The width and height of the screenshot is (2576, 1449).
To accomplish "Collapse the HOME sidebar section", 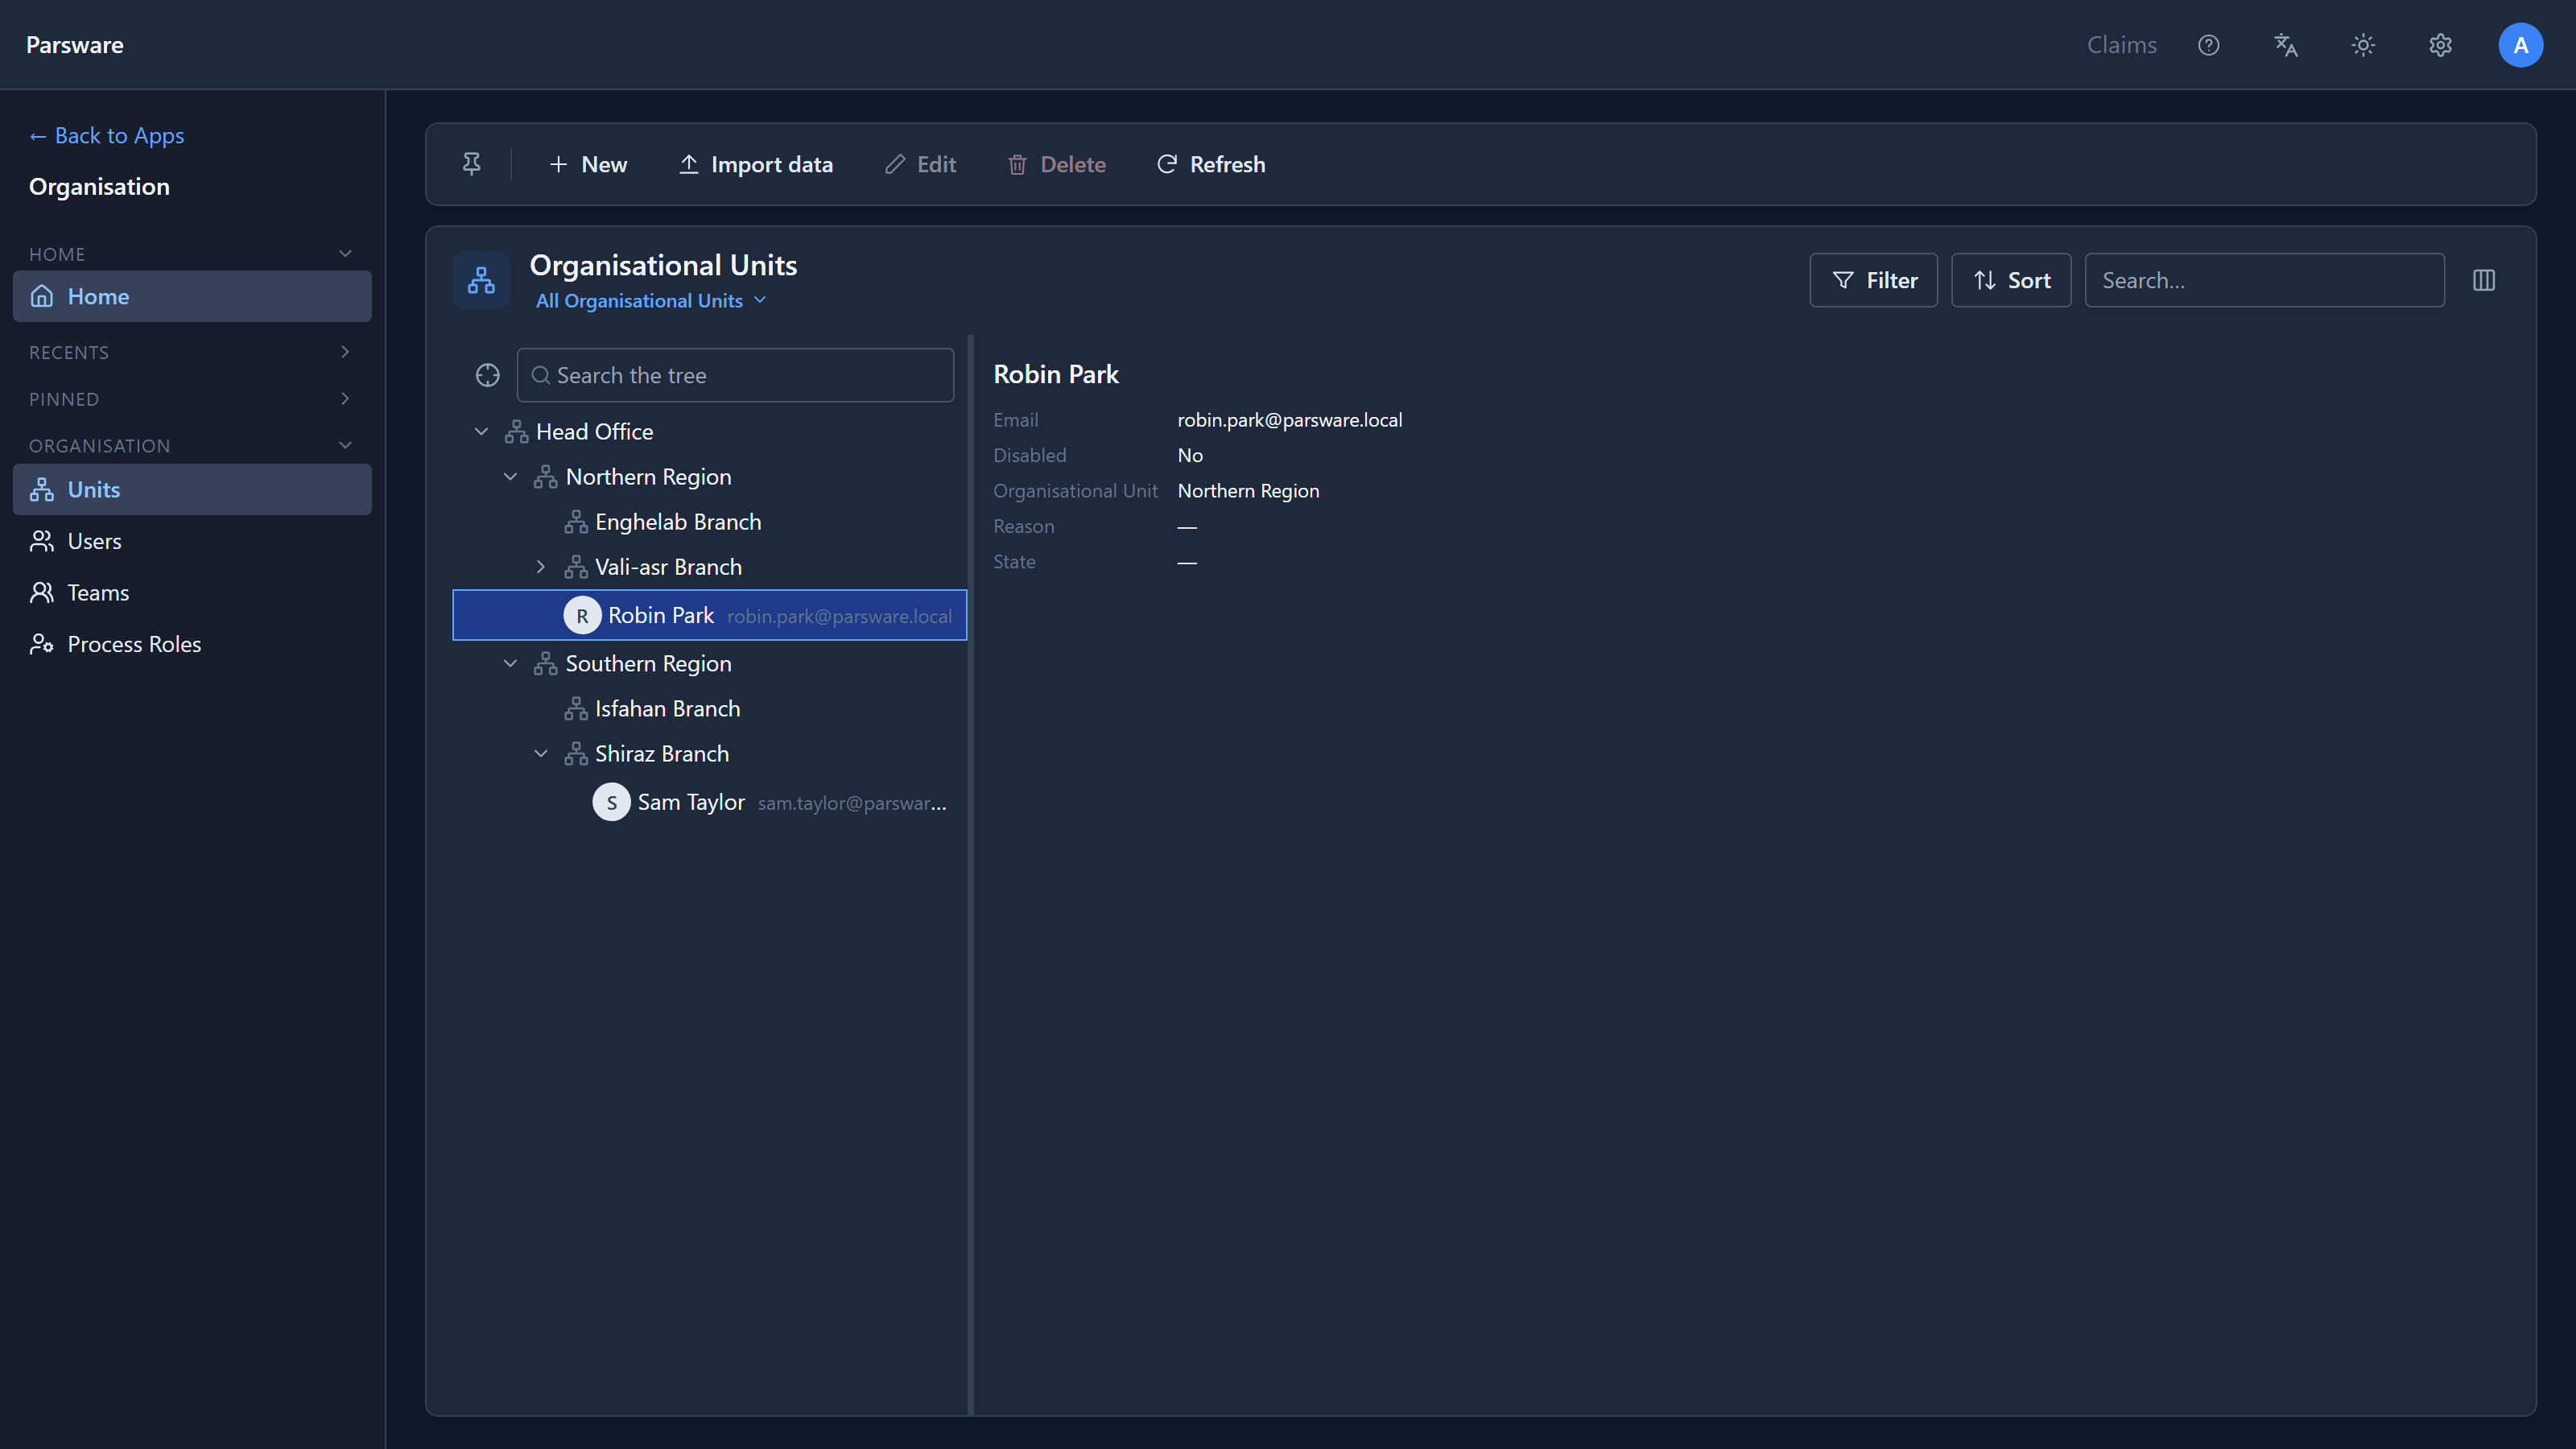I will (x=345, y=254).
